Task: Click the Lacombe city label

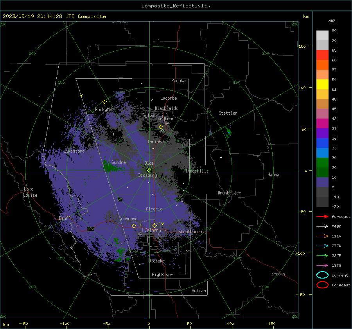Action: coord(169,98)
